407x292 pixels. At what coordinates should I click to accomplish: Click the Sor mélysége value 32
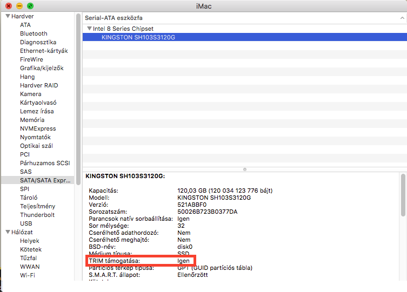tap(181, 226)
